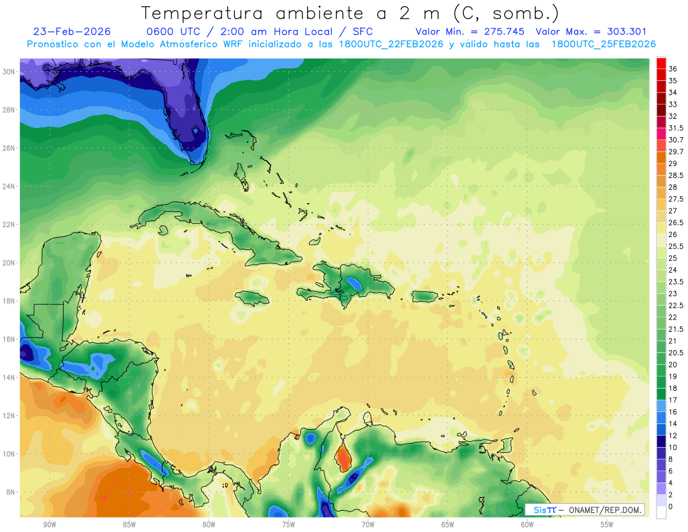688x532 pixels.
Task: Click the 10N latitude axis label
Action: click(9, 454)
